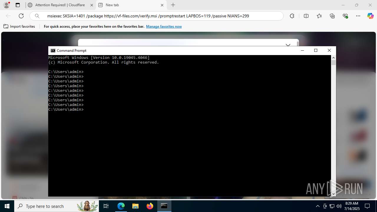377x212 pixels.
Task: Close the Command Prompt window
Action: point(329,51)
